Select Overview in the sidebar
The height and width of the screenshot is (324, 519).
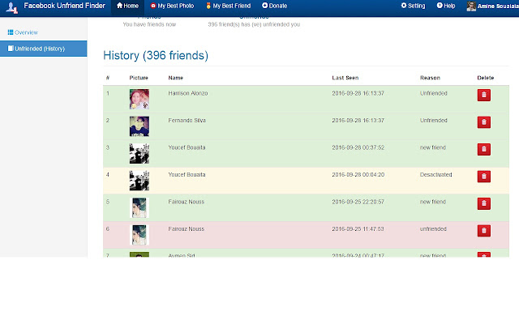coord(23,32)
